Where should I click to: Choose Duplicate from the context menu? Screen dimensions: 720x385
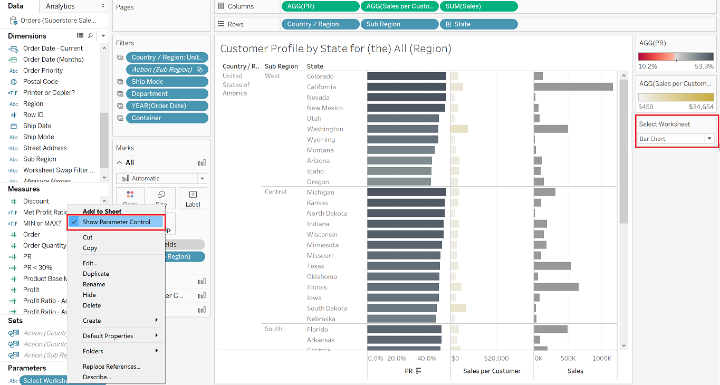click(96, 274)
